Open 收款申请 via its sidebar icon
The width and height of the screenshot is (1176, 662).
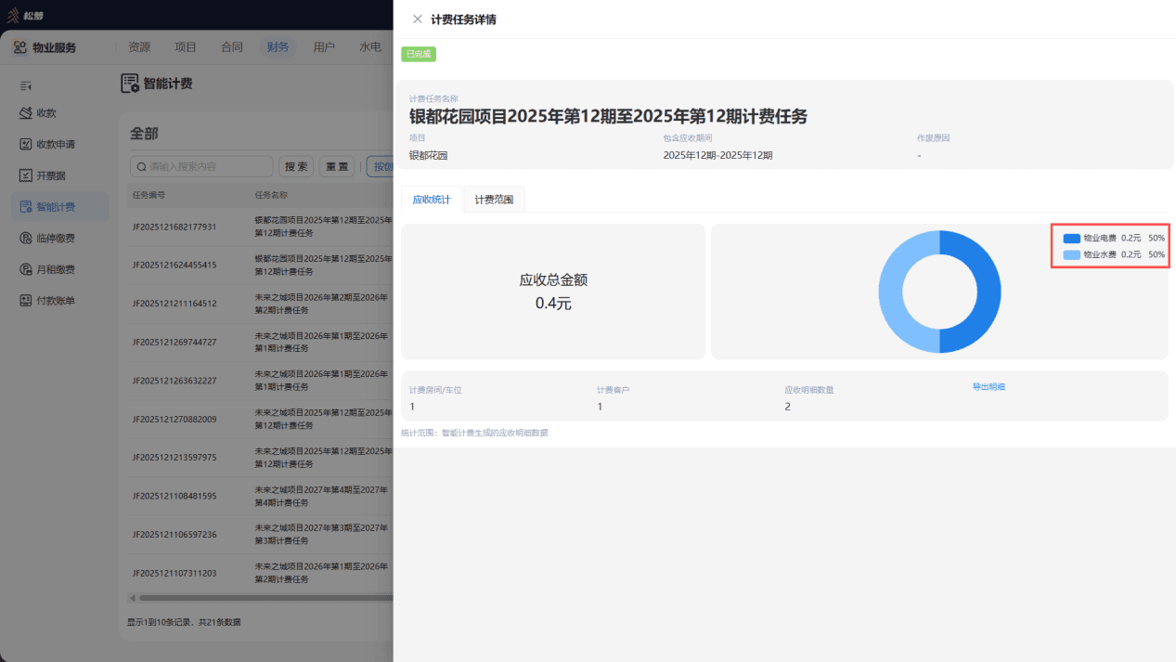27,145
